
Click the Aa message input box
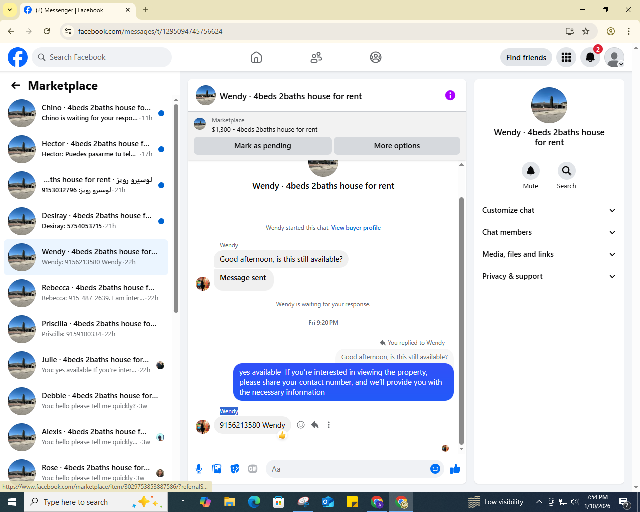(347, 469)
